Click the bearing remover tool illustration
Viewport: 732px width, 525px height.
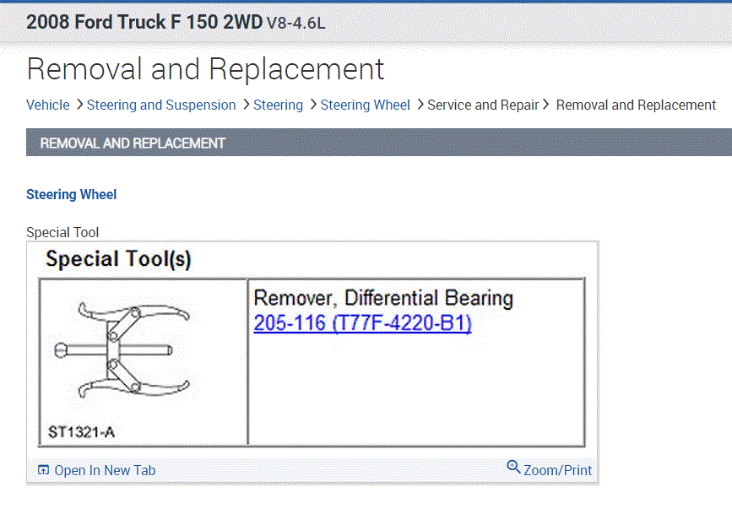(x=122, y=350)
